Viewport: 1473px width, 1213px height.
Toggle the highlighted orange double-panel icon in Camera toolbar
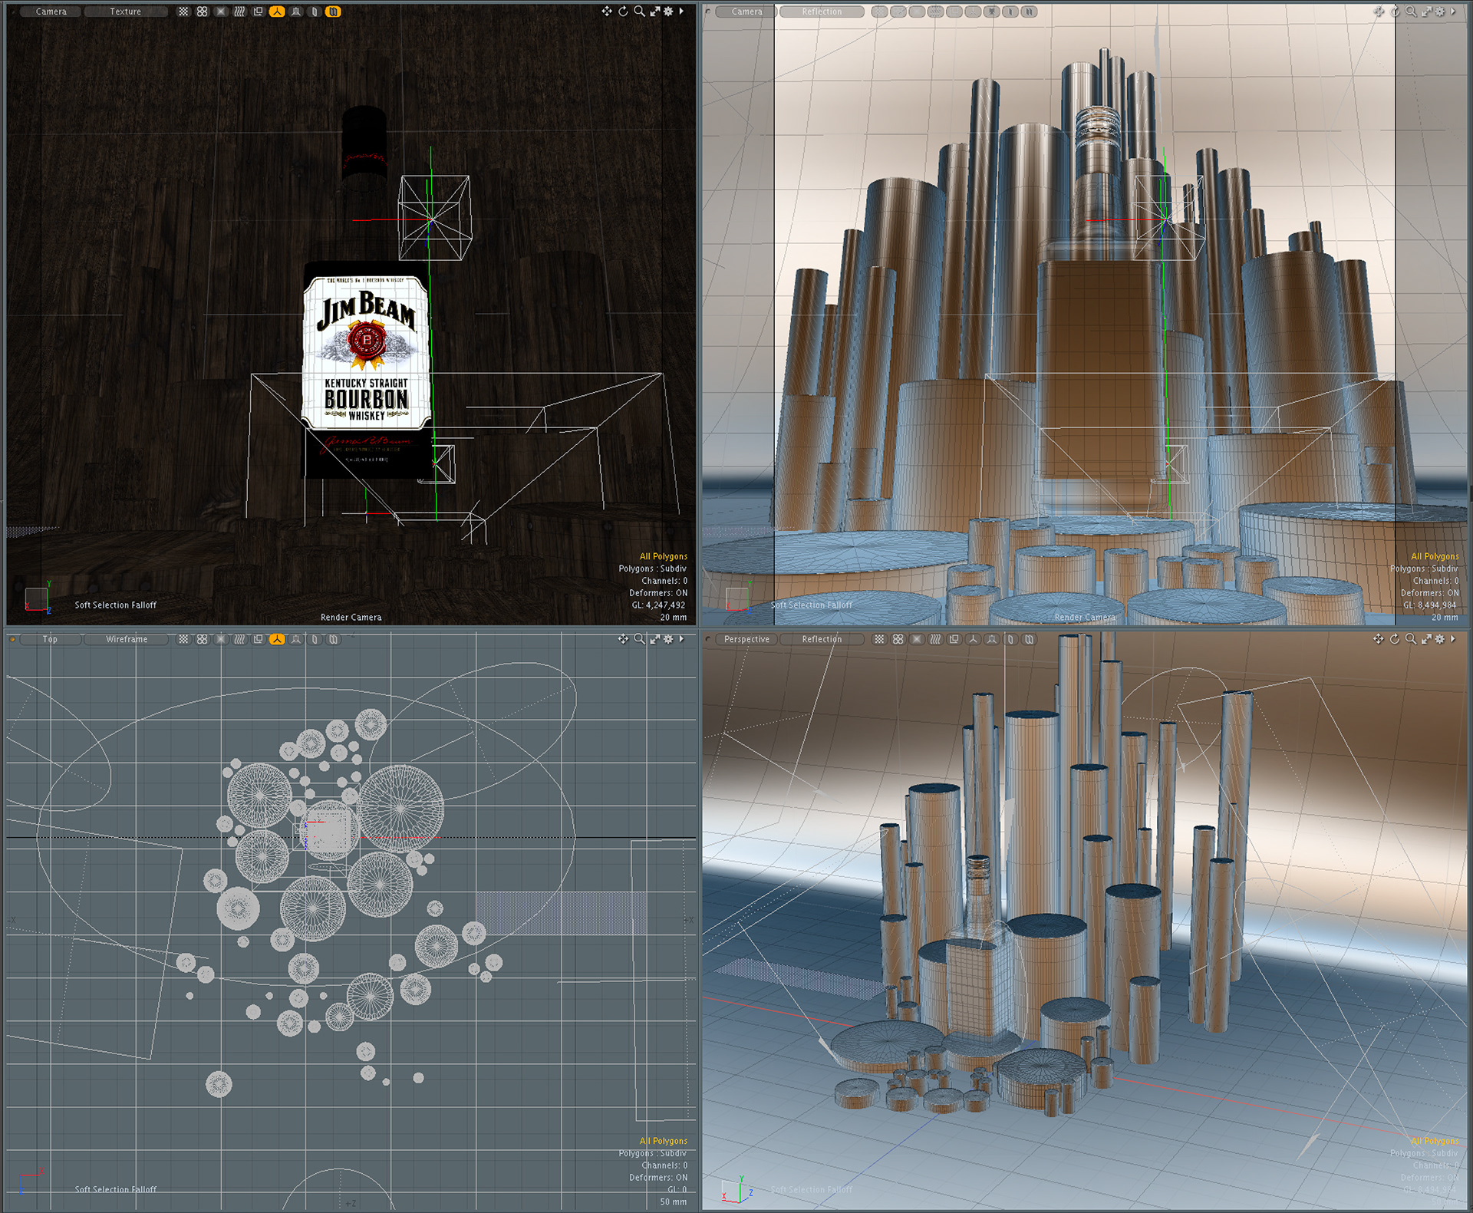[333, 12]
